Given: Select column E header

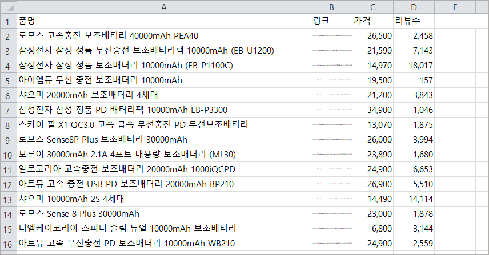Looking at the screenshot, I should click(x=455, y=7).
